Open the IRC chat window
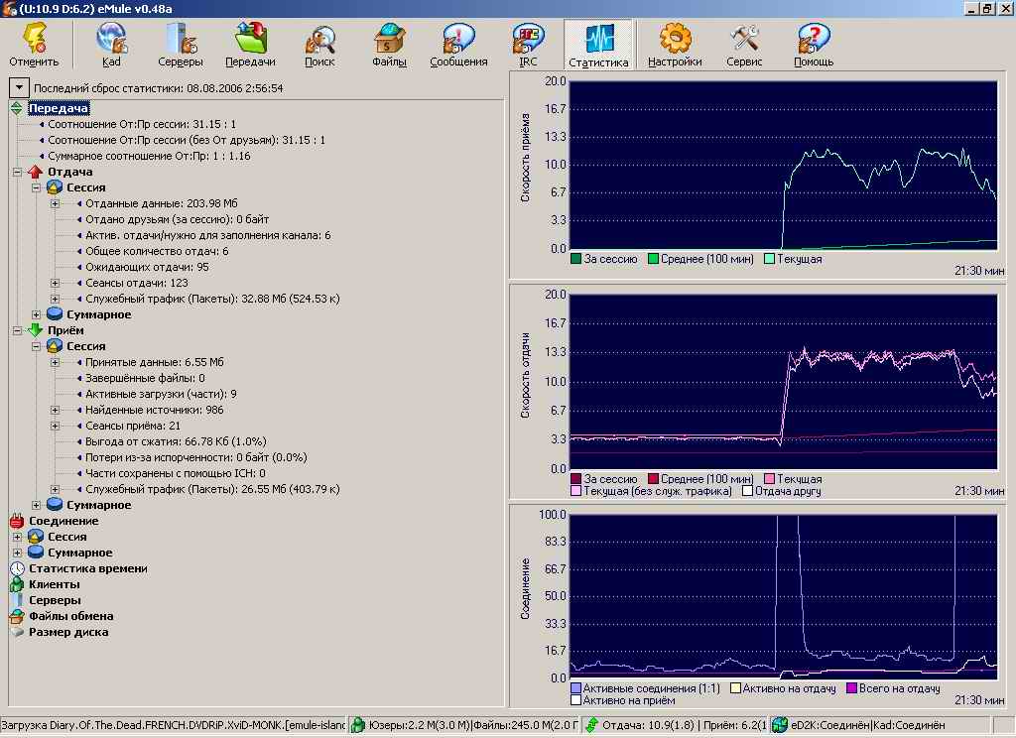Image resolution: width=1016 pixels, height=738 pixels. point(528,46)
